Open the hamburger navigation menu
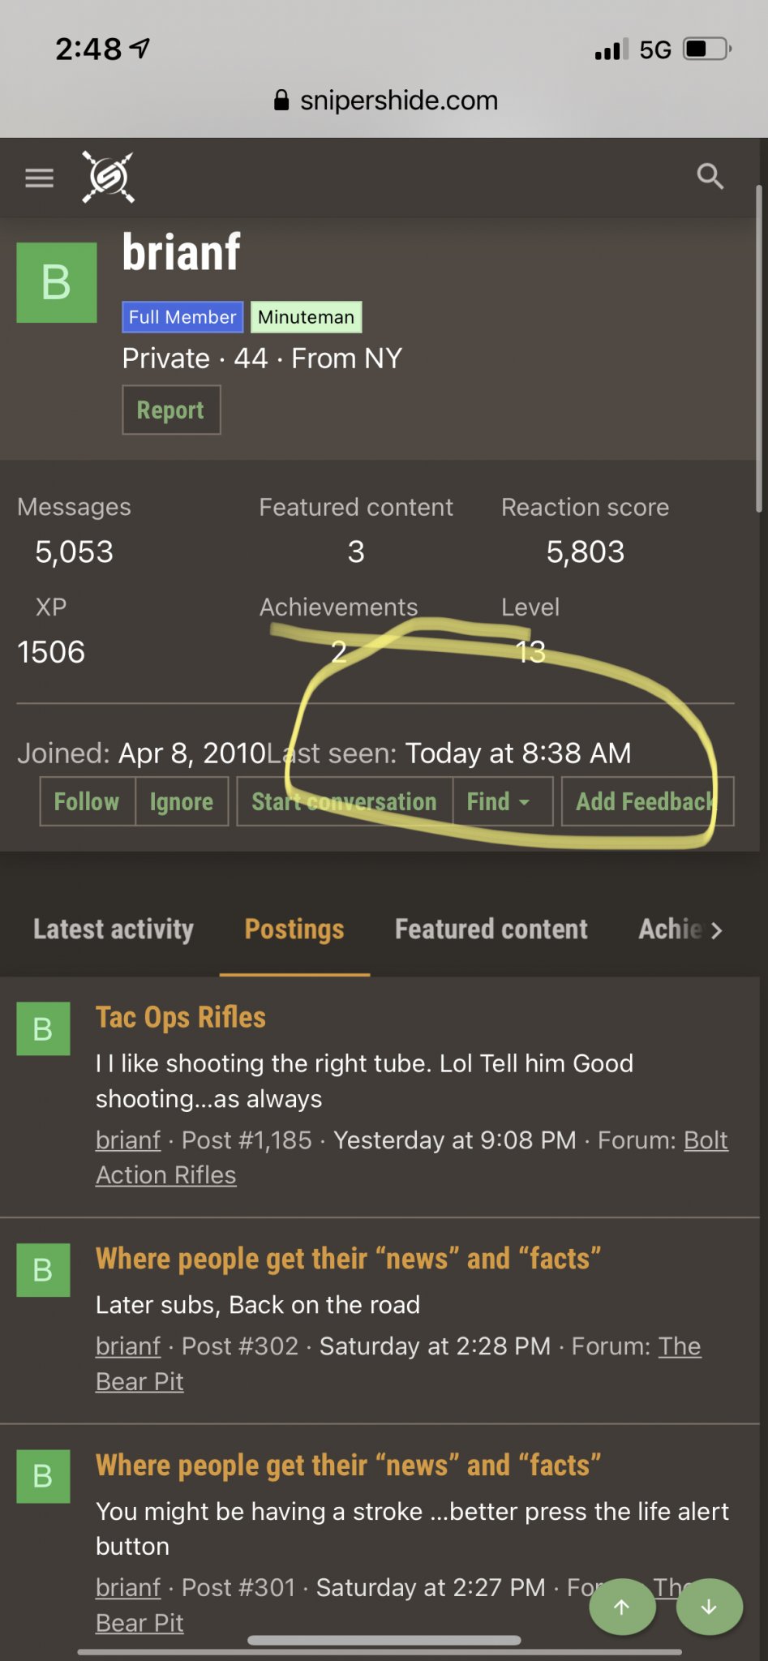The height and width of the screenshot is (1661, 768). click(39, 178)
